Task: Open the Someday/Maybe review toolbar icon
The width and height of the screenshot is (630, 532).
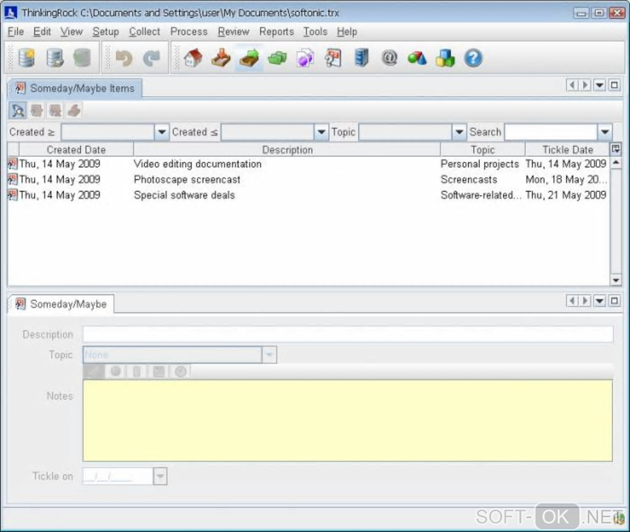Action: tap(333, 58)
